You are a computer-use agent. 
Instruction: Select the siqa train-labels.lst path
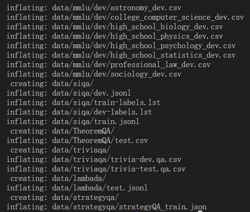coord(106,103)
